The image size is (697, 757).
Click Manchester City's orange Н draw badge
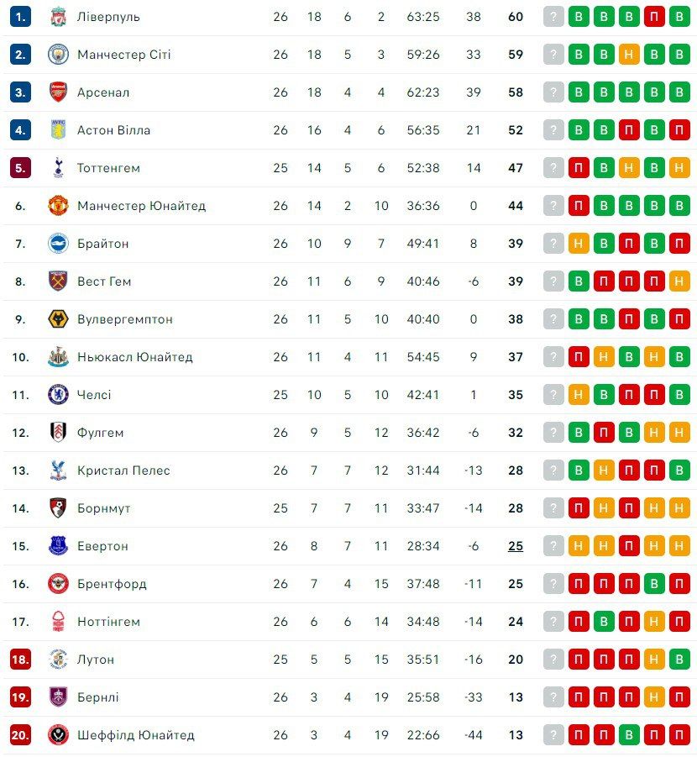coord(629,55)
